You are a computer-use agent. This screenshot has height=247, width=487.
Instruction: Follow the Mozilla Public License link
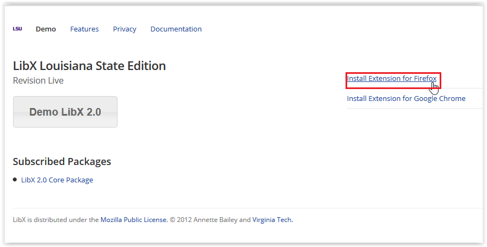(x=133, y=220)
